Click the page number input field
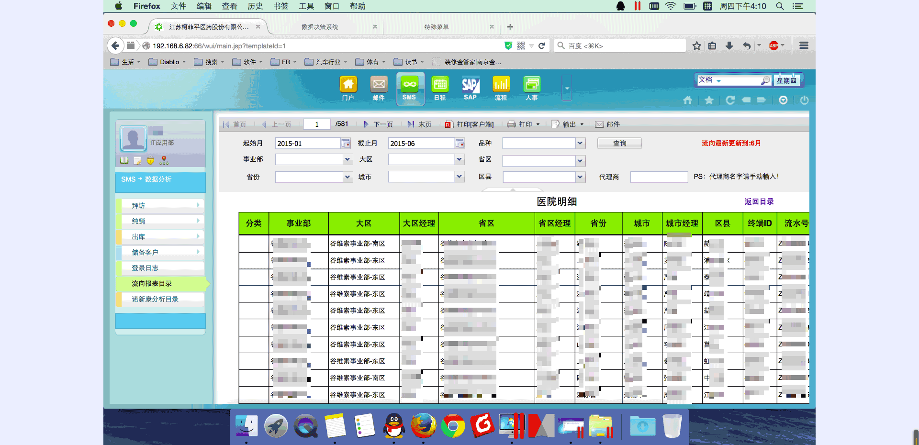 (317, 124)
